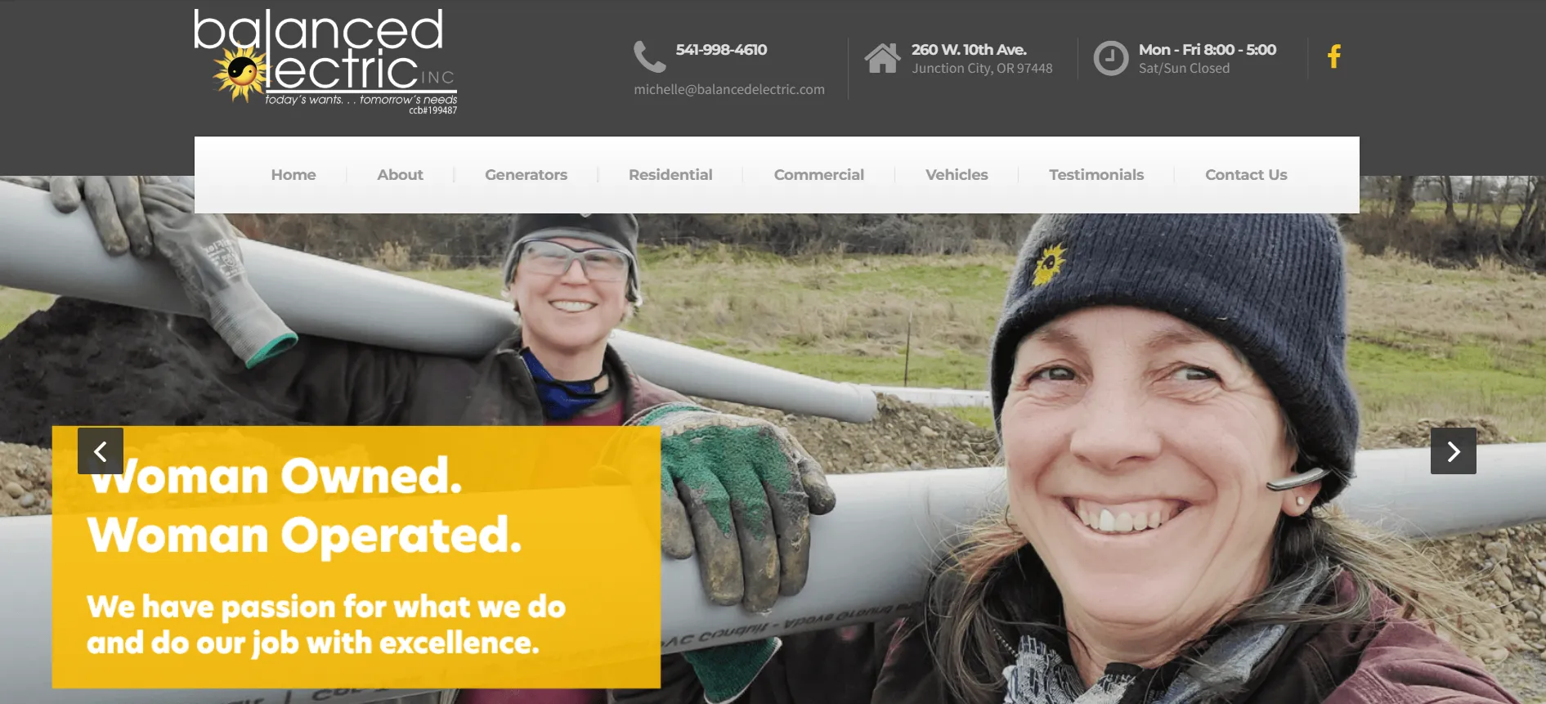The width and height of the screenshot is (1546, 704).
Task: Open Contact Us page
Action: tap(1246, 174)
